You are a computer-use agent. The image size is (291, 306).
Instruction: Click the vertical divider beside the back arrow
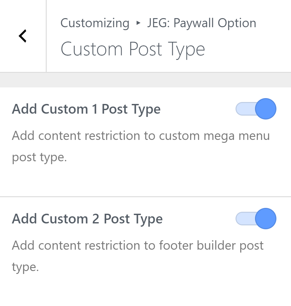click(46, 36)
